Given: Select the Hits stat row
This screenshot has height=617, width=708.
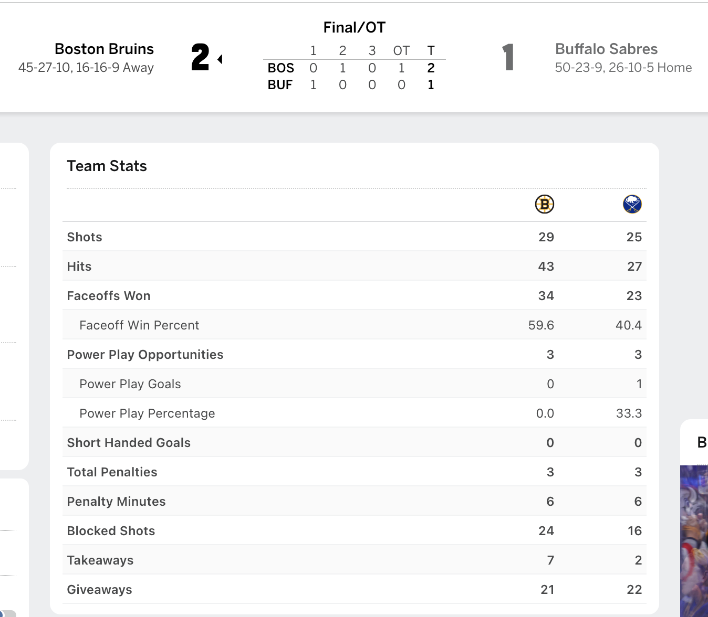Looking at the screenshot, I should (x=355, y=266).
